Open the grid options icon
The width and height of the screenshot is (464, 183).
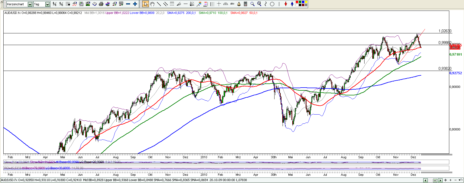(x=68, y=4)
